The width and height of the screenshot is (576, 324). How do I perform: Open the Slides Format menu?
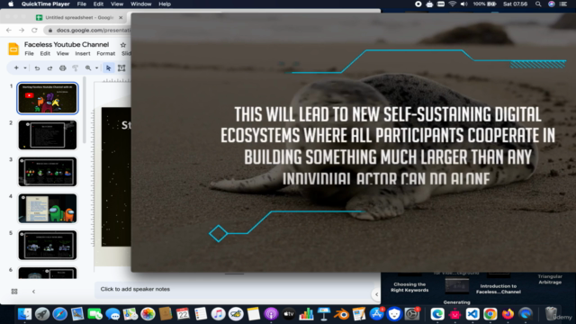click(x=106, y=54)
